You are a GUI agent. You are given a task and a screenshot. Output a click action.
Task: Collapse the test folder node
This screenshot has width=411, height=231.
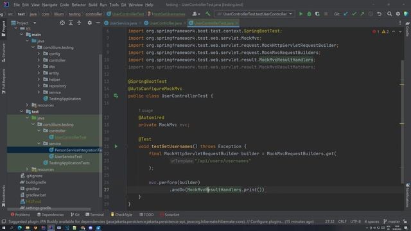22,112
